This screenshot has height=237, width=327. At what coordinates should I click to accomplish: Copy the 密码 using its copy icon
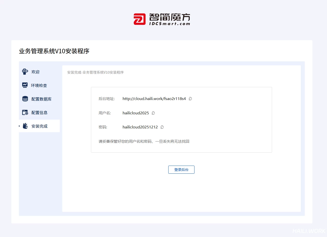(x=162, y=127)
